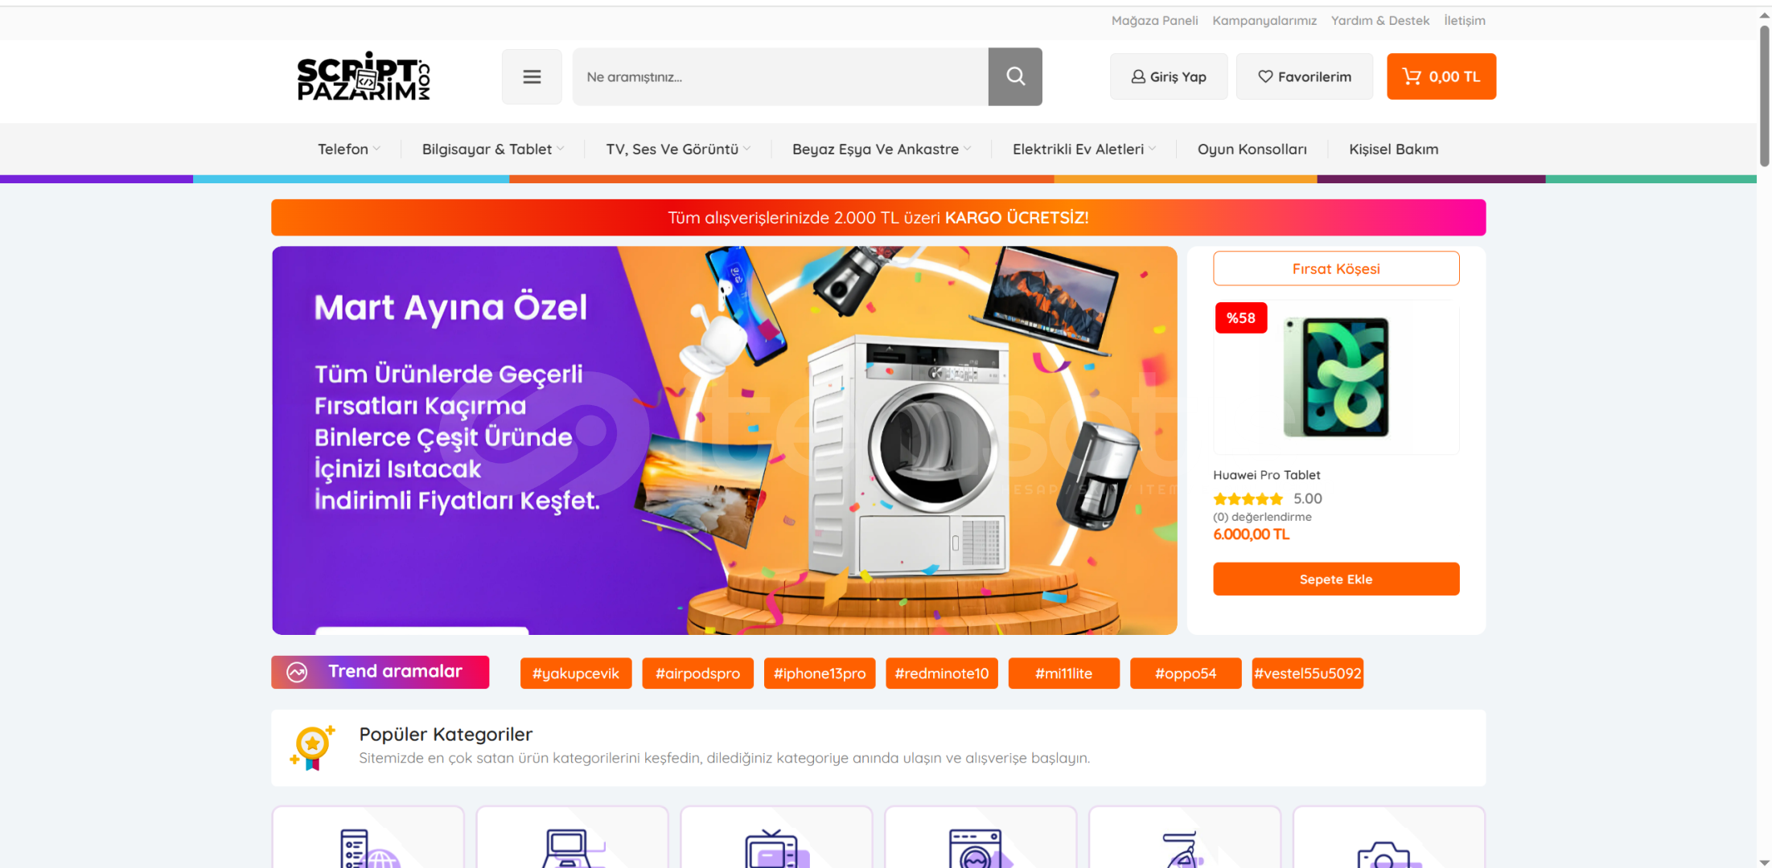Click the Trend aramalar icon
The width and height of the screenshot is (1772, 868).
click(x=297, y=673)
